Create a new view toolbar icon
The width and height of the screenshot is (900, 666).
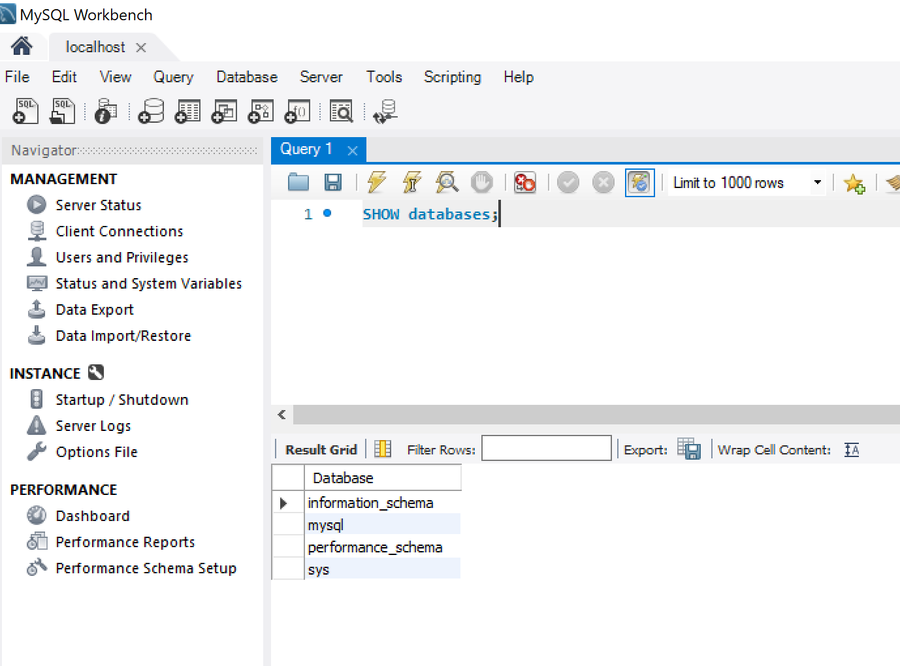[x=224, y=112]
